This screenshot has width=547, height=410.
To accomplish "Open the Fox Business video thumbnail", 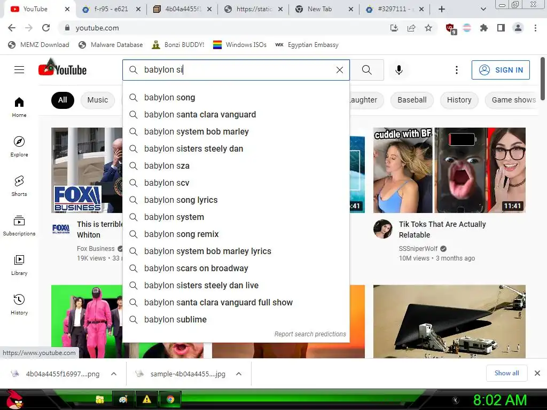I will (x=87, y=170).
